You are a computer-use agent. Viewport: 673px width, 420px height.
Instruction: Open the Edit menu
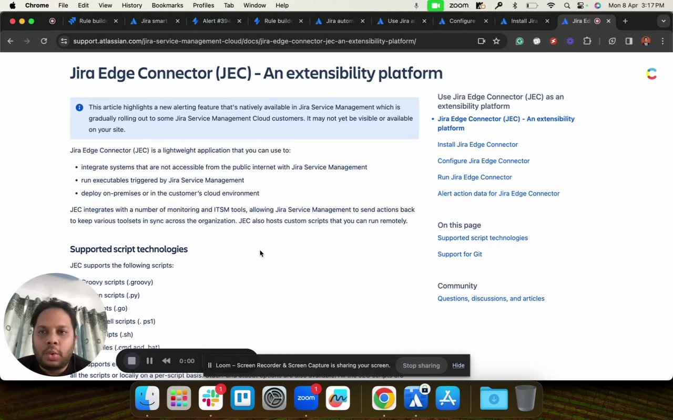[x=83, y=5]
